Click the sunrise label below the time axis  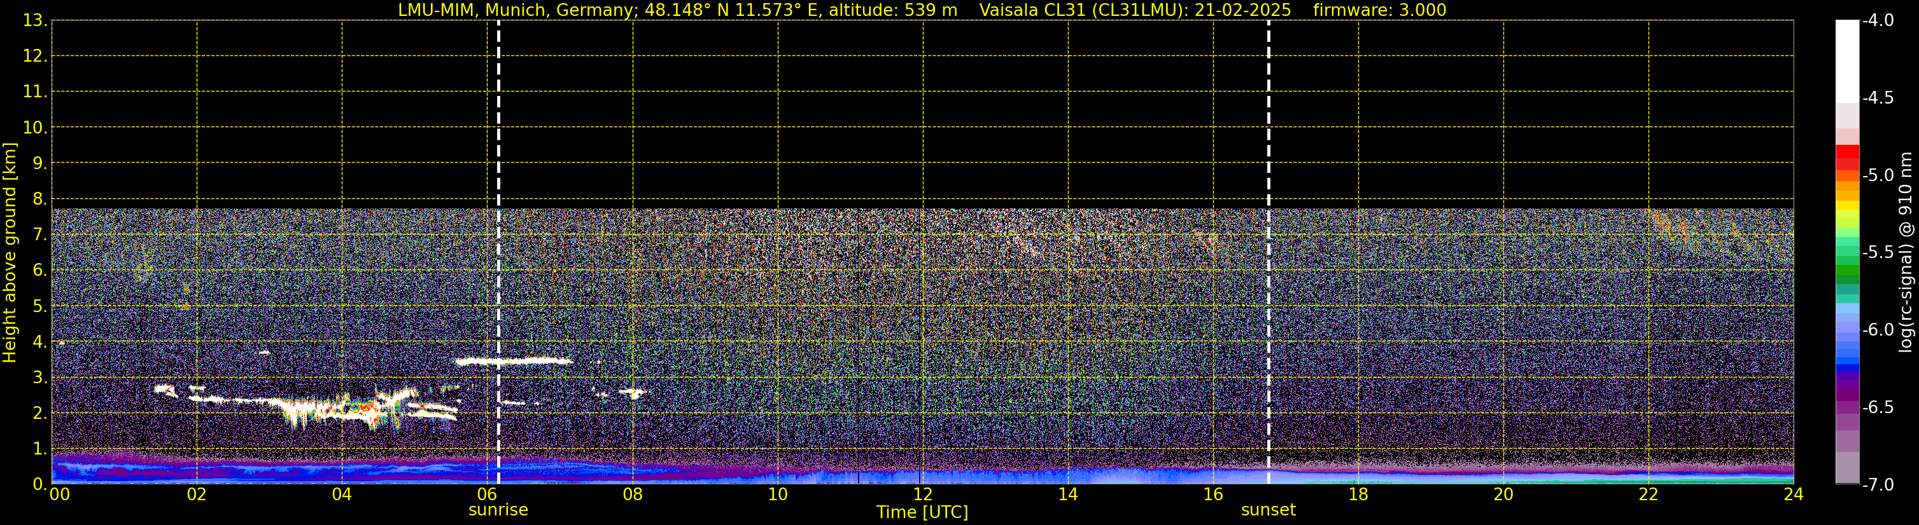coord(498,510)
